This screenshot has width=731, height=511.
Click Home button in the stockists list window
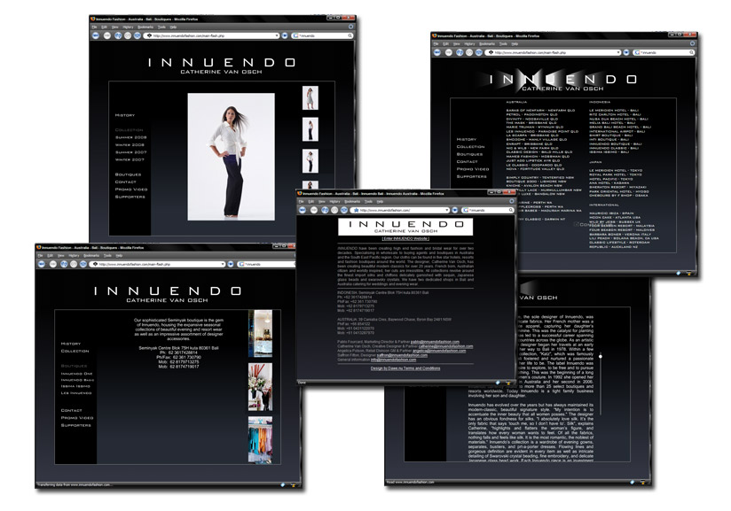(x=478, y=52)
